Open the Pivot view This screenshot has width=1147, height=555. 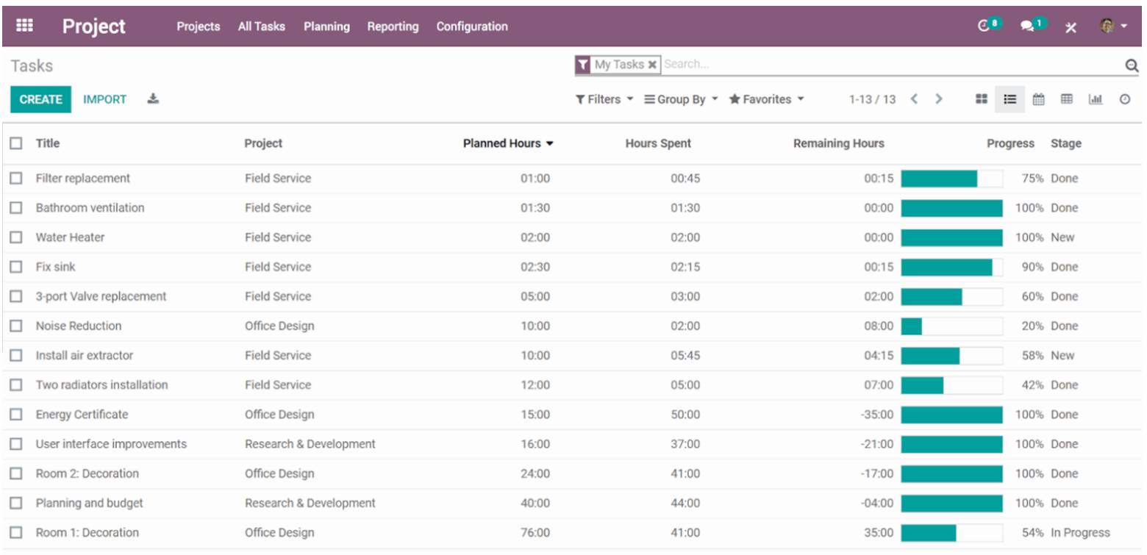(x=1068, y=99)
